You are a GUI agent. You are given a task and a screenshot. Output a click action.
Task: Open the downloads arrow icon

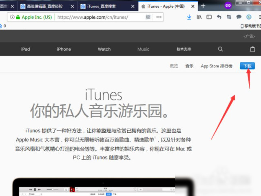189,17
